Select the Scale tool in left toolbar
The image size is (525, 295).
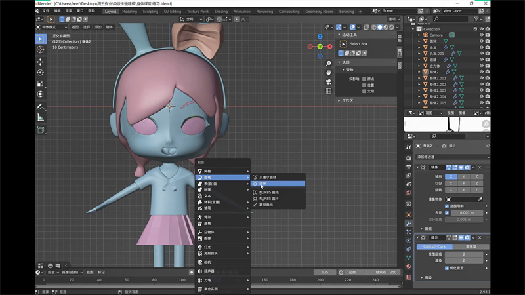click(40, 83)
